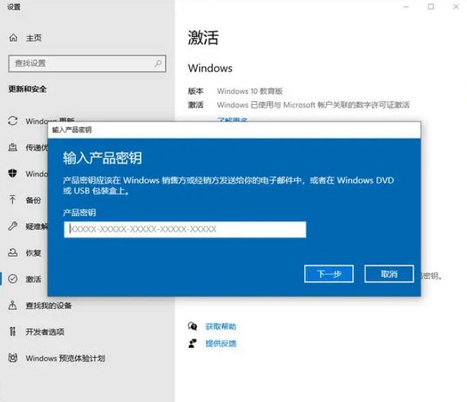Screen dimensions: 467x402
Task: Open the delivery optimization icon
Action: 12,147
